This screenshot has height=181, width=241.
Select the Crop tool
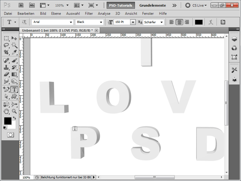pyautogui.click(x=6, y=52)
